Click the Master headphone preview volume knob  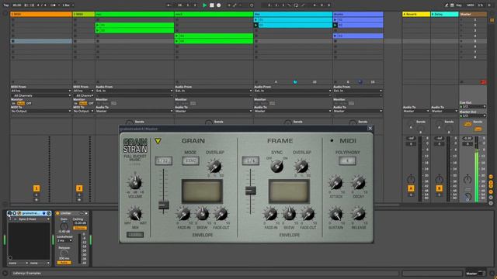click(468, 197)
